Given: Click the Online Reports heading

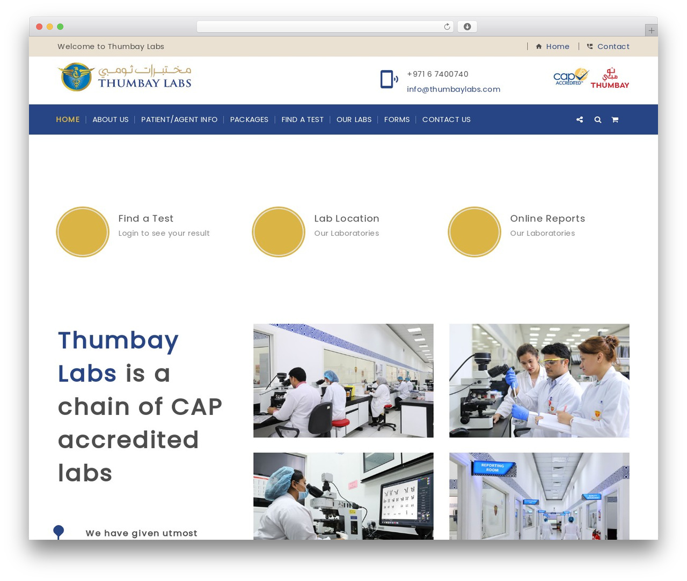Looking at the screenshot, I should coord(547,218).
